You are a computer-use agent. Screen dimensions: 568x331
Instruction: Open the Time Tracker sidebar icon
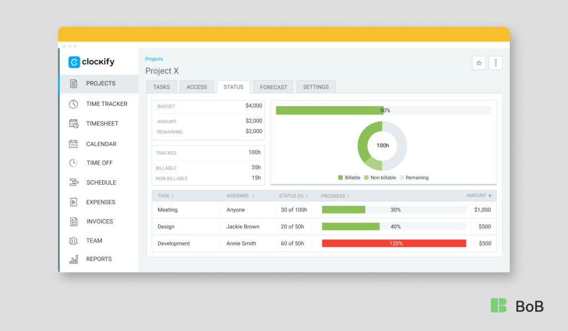(73, 104)
